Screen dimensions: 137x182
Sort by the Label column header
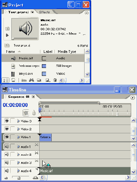tap(48, 52)
